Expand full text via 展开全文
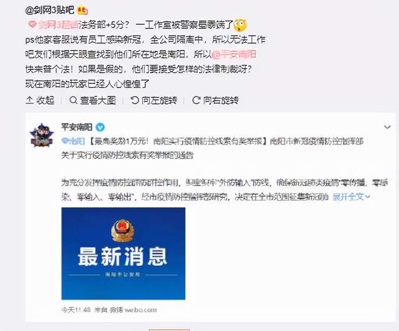This screenshot has width=399, height=331. 351,197
